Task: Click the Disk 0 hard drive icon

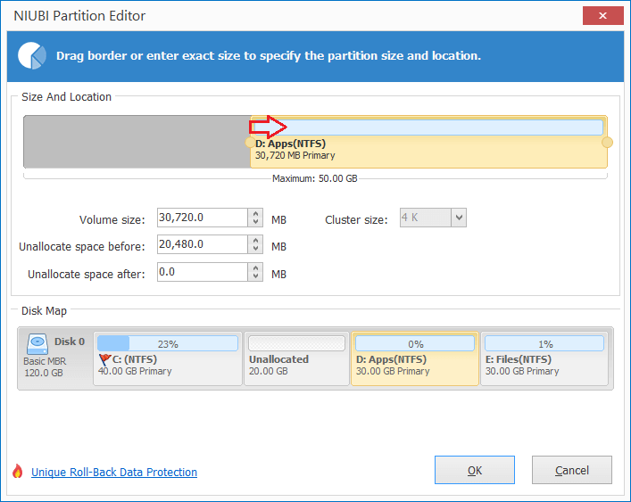Action: (x=37, y=343)
